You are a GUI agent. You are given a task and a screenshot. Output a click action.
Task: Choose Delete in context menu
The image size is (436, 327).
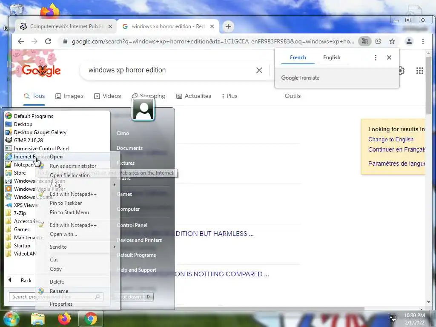78,282
